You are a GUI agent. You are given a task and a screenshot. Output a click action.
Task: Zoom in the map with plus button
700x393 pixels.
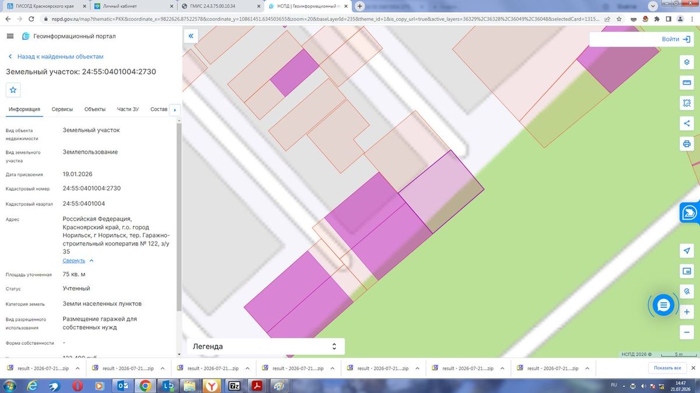point(687,312)
